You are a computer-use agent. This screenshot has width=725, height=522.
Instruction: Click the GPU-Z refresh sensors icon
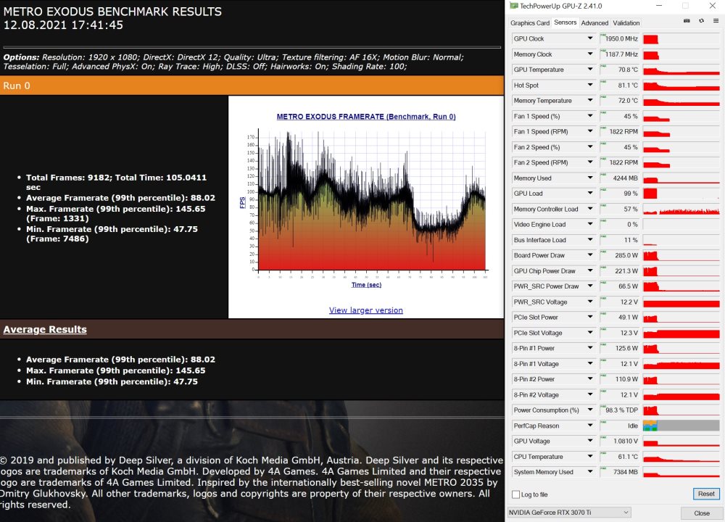click(701, 21)
